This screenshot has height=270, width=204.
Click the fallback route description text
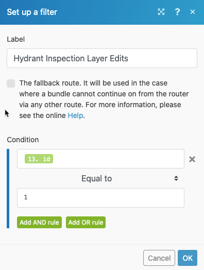(x=104, y=99)
